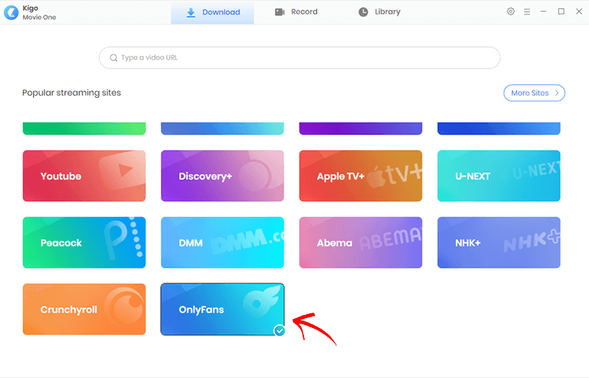
Task: Select the NHK+ site tile
Action: tap(498, 243)
